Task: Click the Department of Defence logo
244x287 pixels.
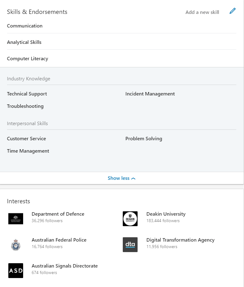Action: pyautogui.click(x=16, y=219)
